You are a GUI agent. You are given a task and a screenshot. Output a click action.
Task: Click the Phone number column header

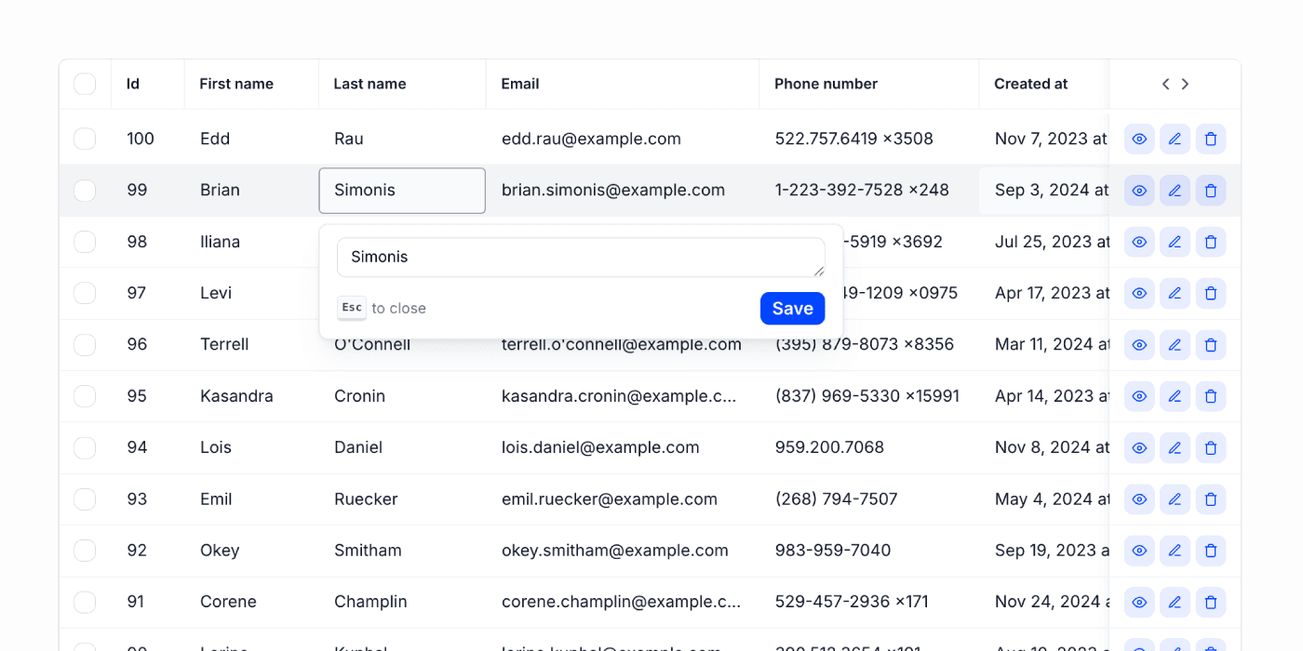pyautogui.click(x=869, y=84)
